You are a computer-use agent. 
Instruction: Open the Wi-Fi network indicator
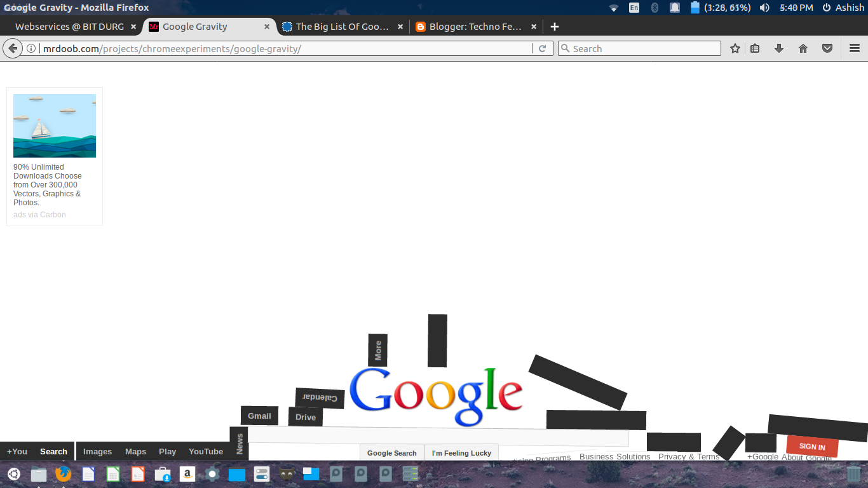click(x=613, y=8)
